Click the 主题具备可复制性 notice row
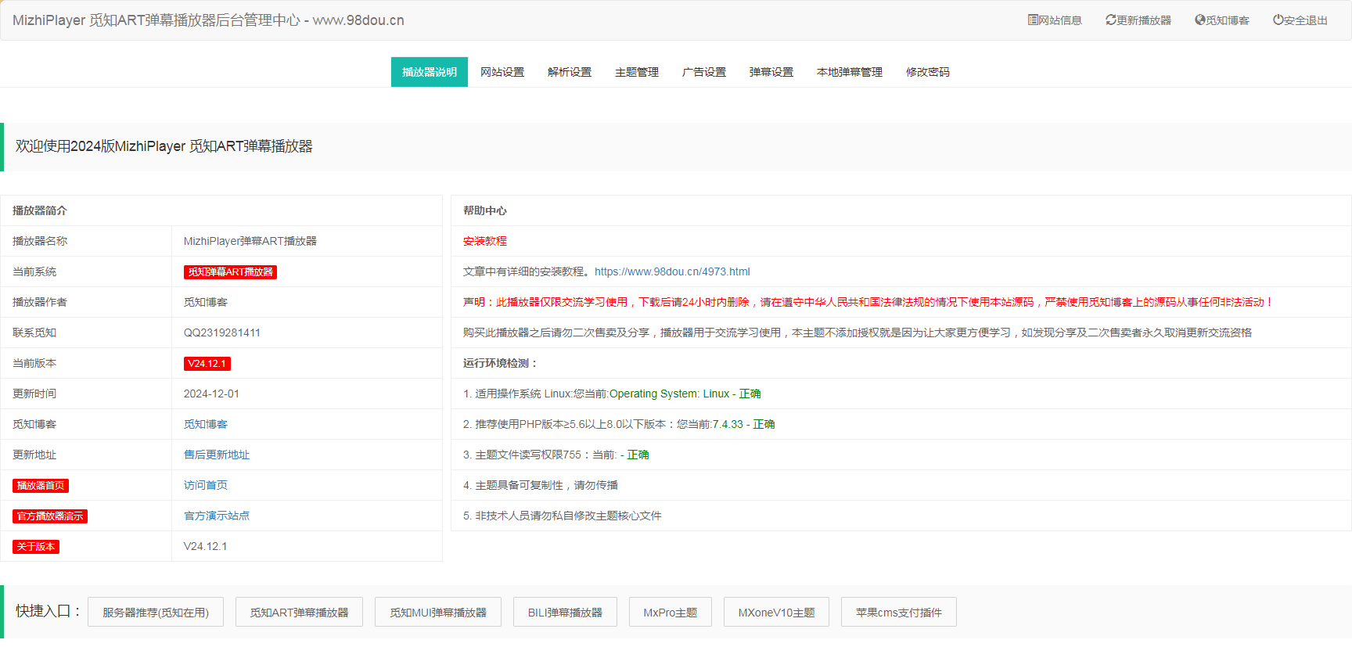 [x=901, y=485]
